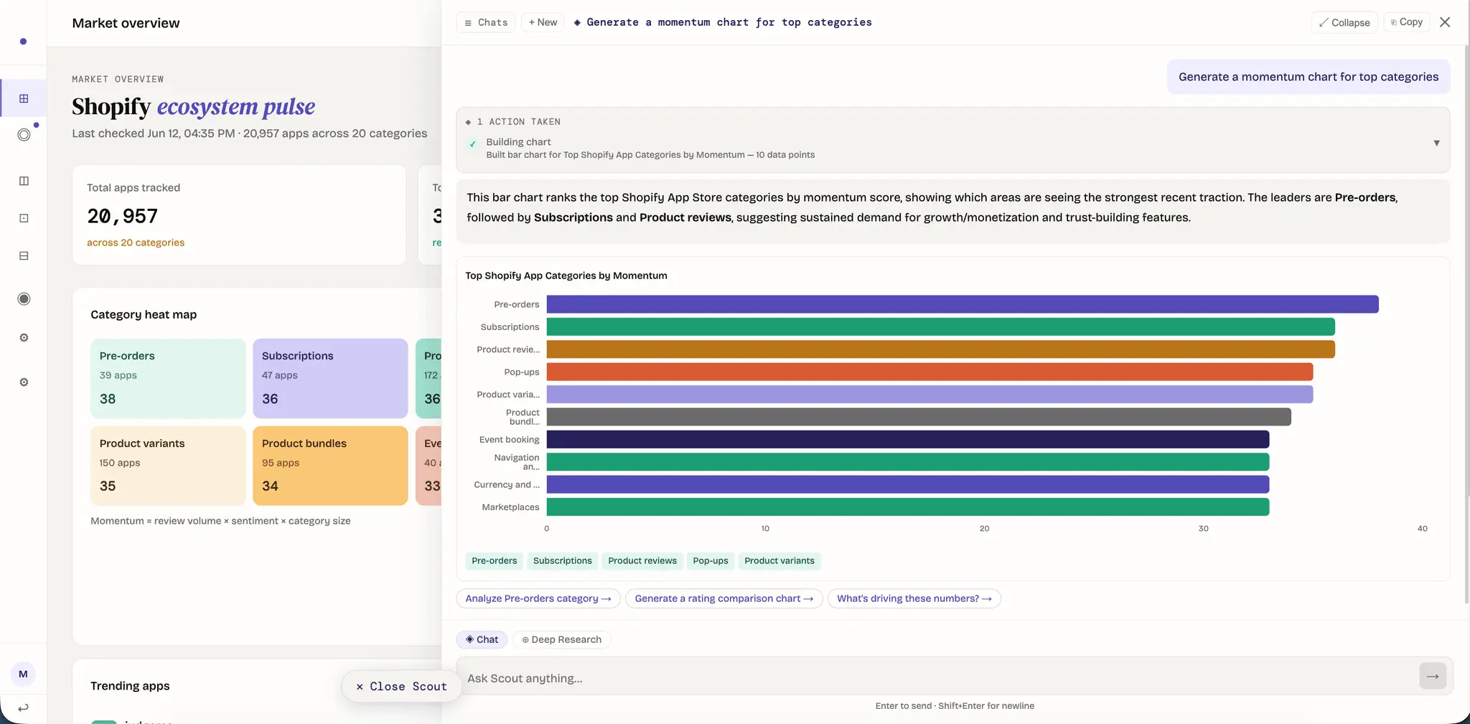1470x724 pixels.
Task: Click the Close Scout button
Action: (x=401, y=687)
